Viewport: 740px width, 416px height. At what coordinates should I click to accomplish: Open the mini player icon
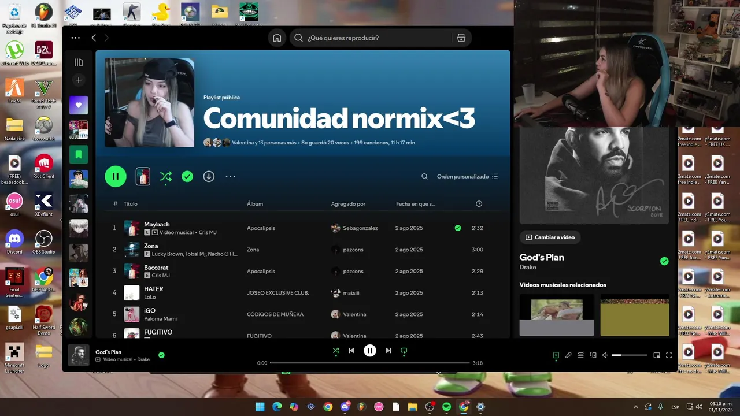pos(657,355)
